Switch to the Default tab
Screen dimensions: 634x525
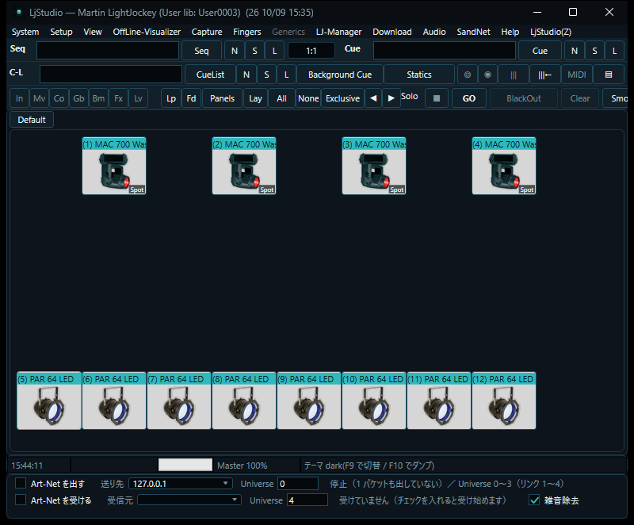32,120
